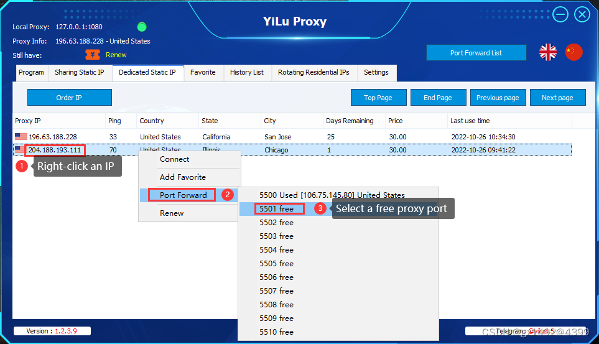Select the proxy IP 204.188.193.111
Image resolution: width=599 pixels, height=344 pixels.
click(55, 150)
